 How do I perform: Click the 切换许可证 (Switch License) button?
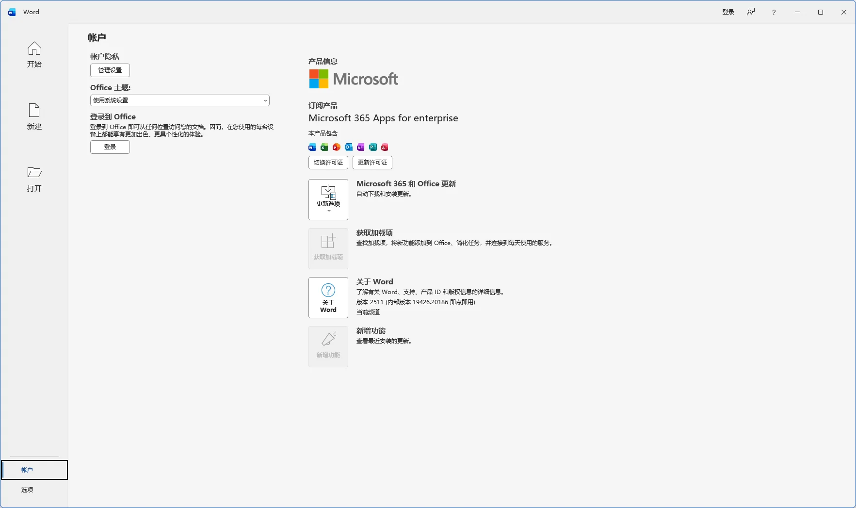pos(328,163)
